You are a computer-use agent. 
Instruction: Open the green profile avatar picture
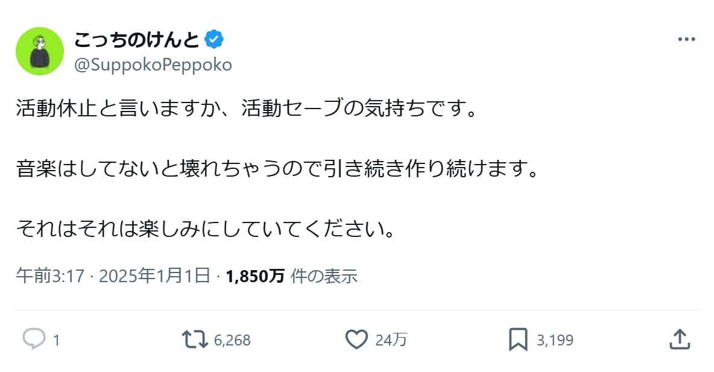coord(40,51)
